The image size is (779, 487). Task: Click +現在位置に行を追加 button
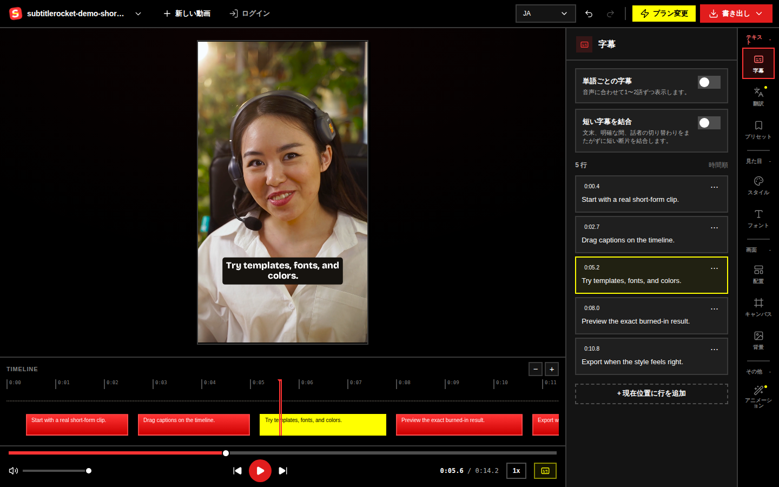651,394
